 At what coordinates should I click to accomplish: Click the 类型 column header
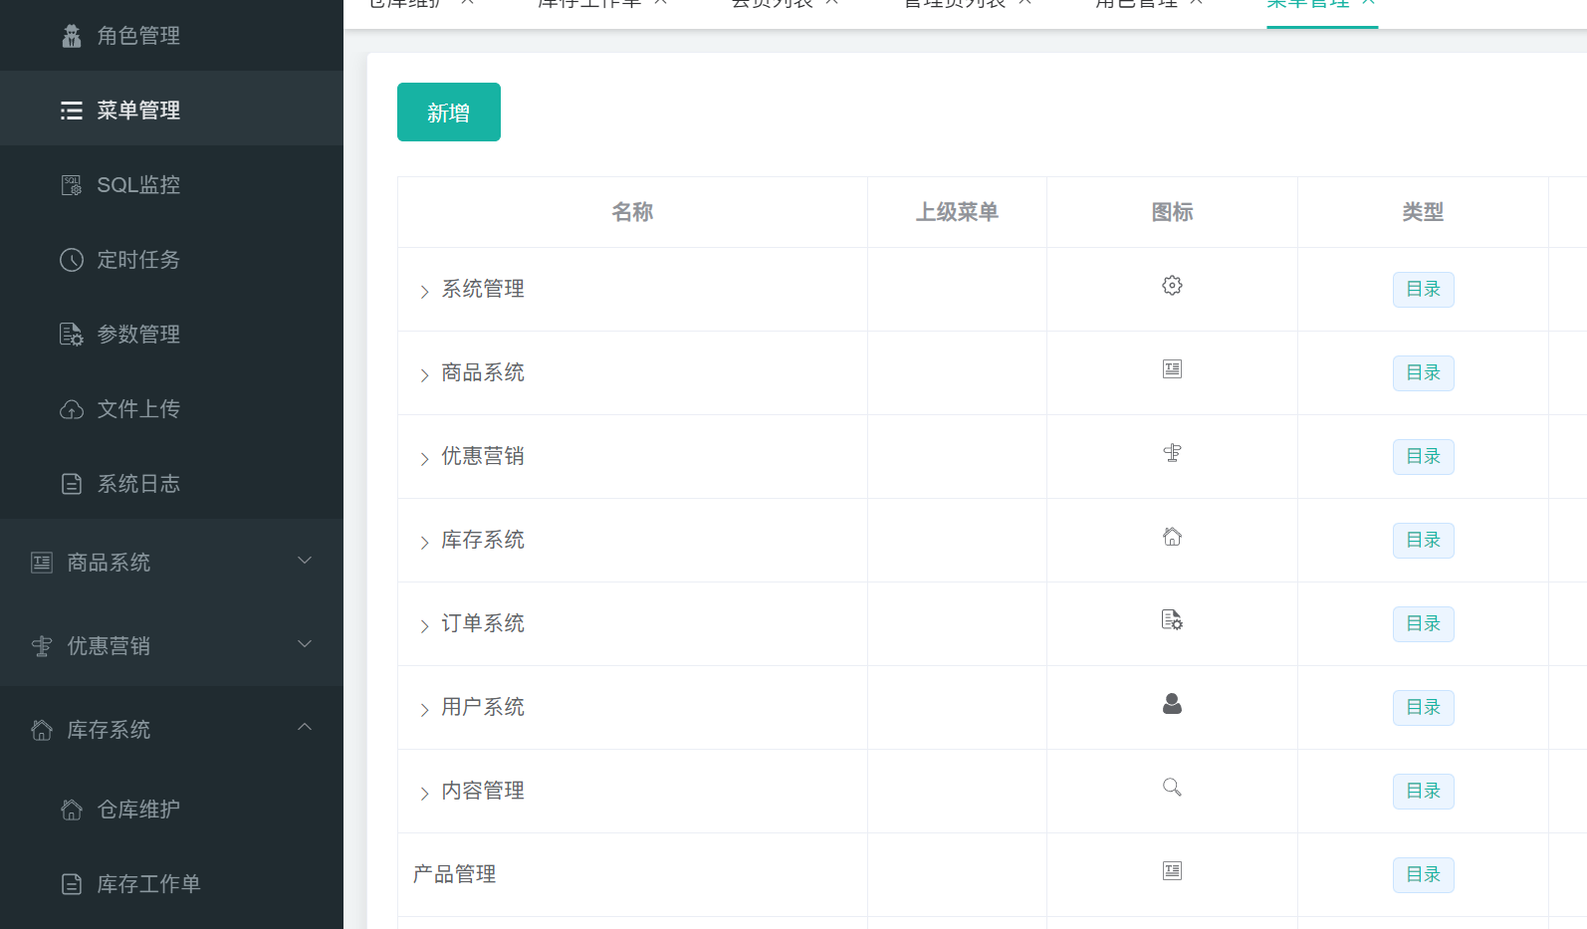click(1423, 212)
